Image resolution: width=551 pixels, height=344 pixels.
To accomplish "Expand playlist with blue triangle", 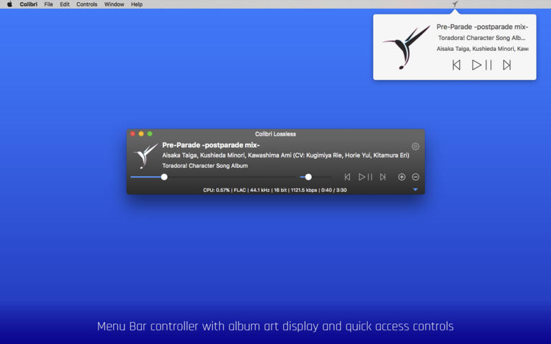I will [x=415, y=190].
